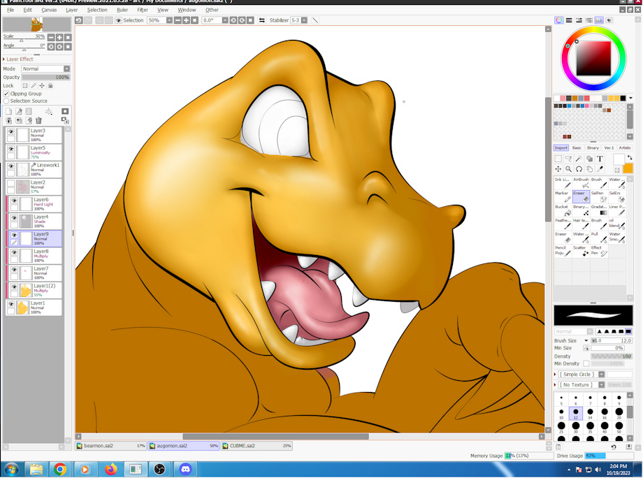Select the Eyedropper color picker tool
This screenshot has height=478, width=643.
(600, 169)
